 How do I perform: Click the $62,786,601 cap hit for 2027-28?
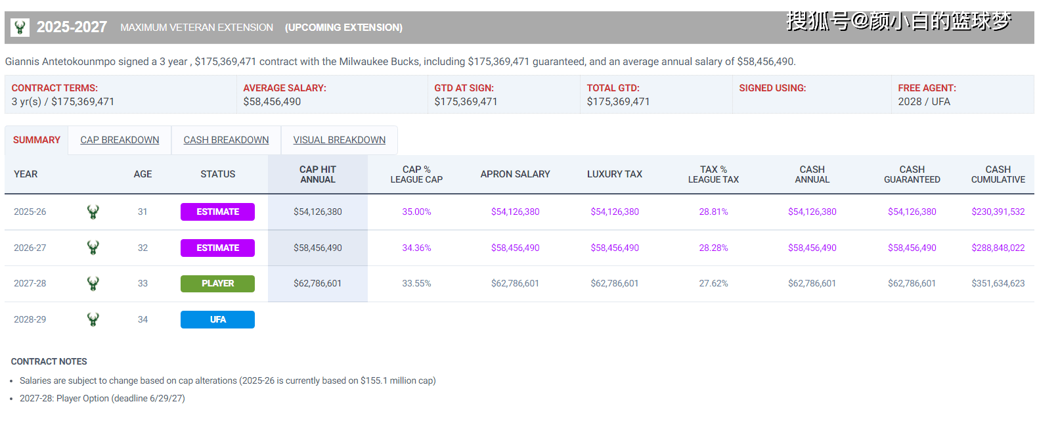point(318,283)
